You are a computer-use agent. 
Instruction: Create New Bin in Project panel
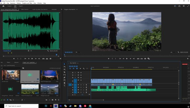(x=52, y=100)
